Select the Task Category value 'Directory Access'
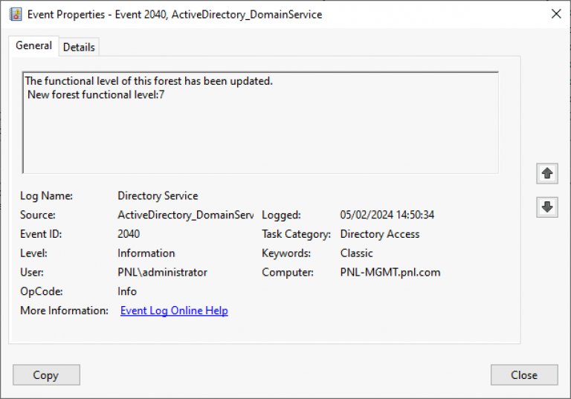The image size is (571, 399). point(379,234)
